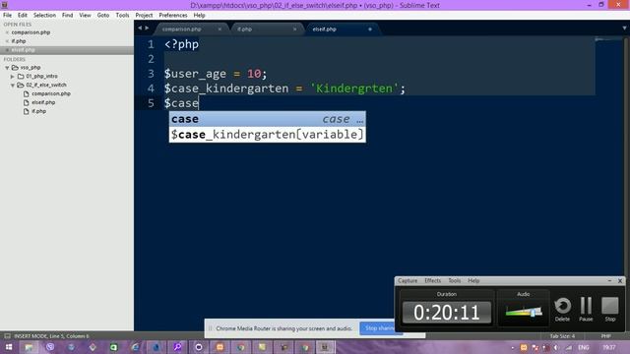630x354 pixels.
Task: Click line number 3 in the gutter
Action: click(151, 74)
